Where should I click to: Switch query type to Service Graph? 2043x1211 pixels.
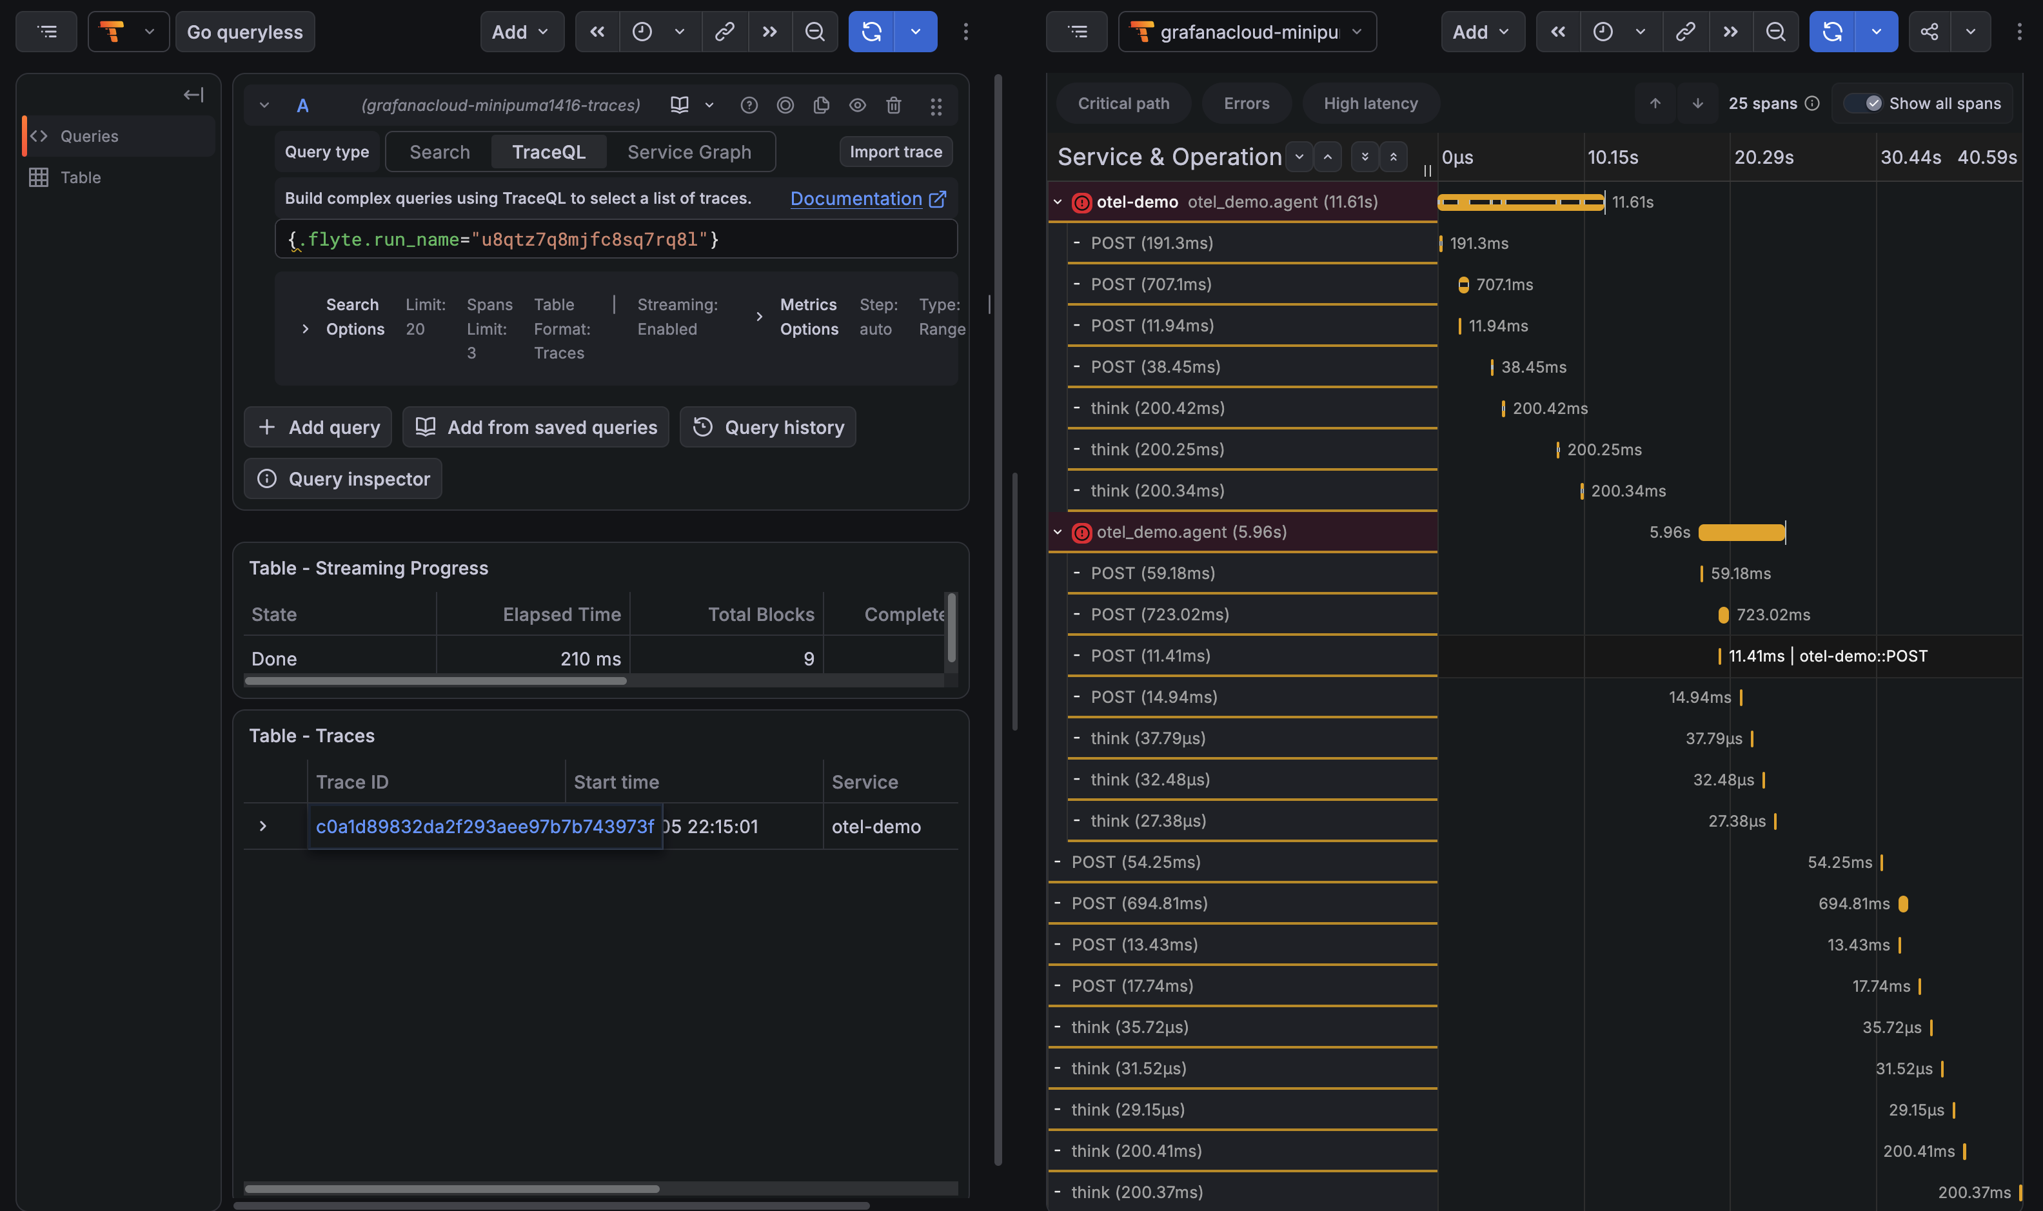click(x=689, y=152)
